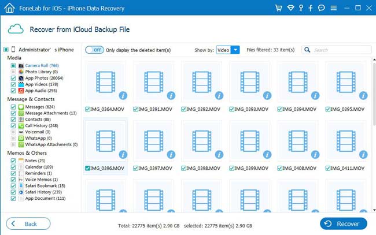Uncheck IMG_0364.MOV checkbox
The image size is (376, 235).
(87, 109)
